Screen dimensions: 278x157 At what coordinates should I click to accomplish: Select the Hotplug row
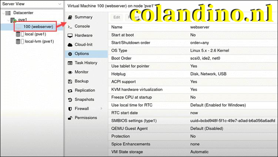[193, 74]
